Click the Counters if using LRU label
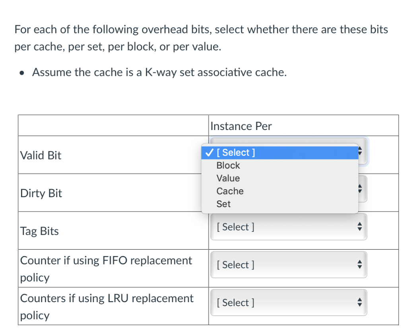The width and height of the screenshot is (407, 330). tap(107, 299)
